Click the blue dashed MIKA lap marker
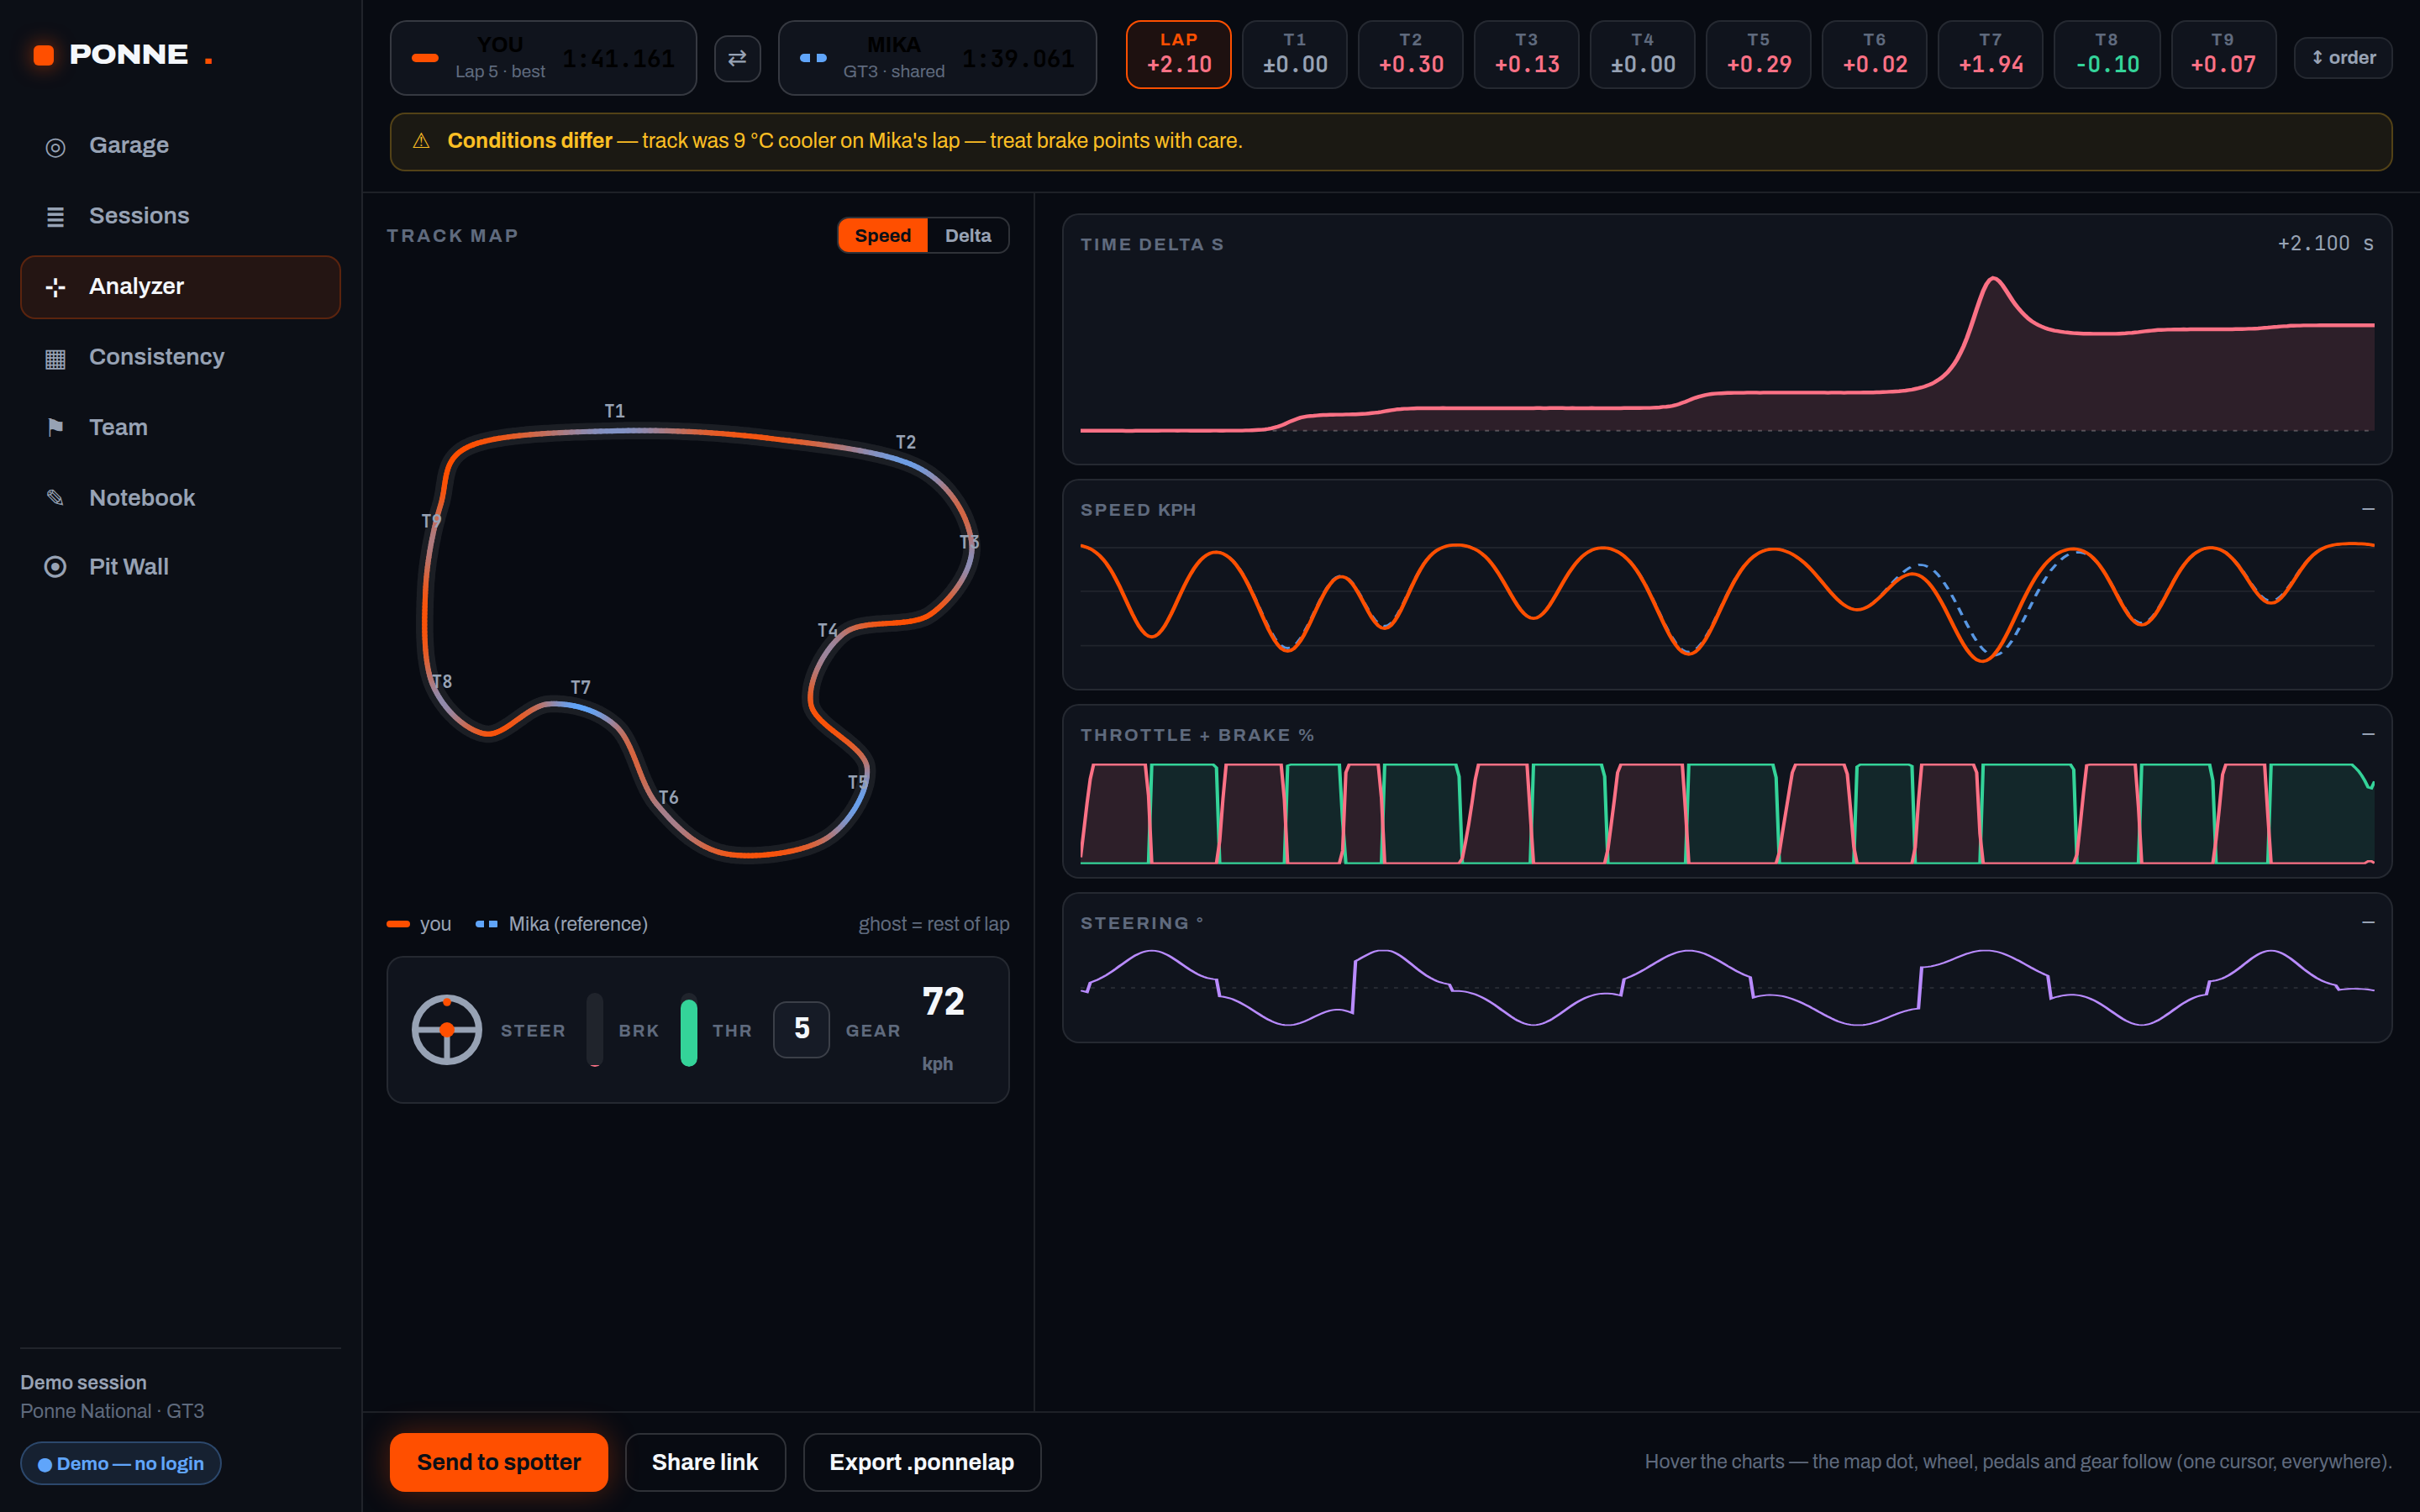 point(813,58)
